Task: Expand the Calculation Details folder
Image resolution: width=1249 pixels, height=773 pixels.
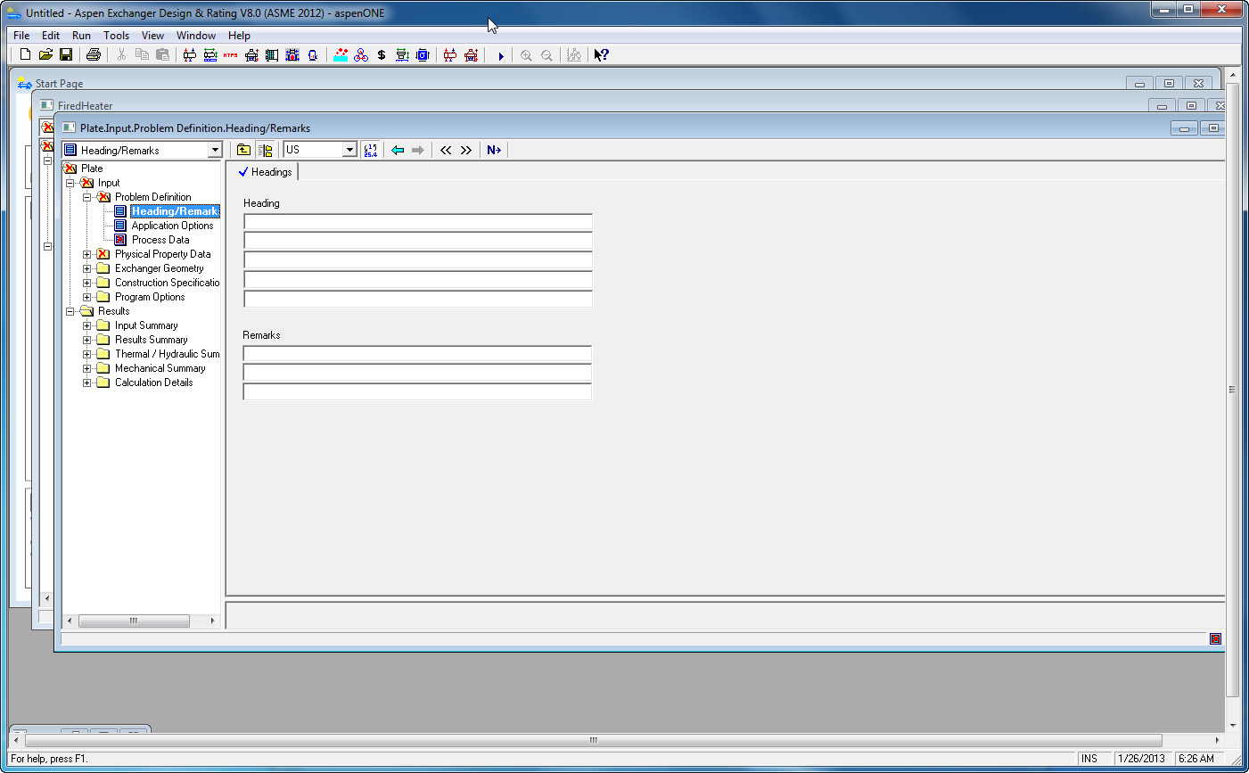Action: tap(87, 382)
